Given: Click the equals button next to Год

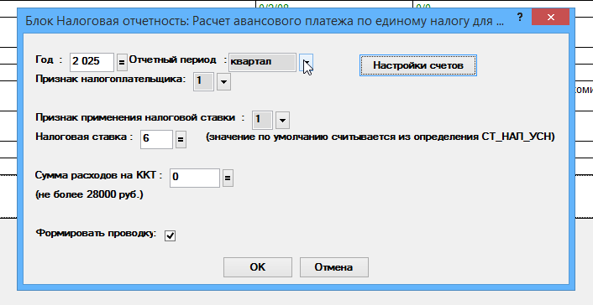Looking at the screenshot, I should click(122, 62).
